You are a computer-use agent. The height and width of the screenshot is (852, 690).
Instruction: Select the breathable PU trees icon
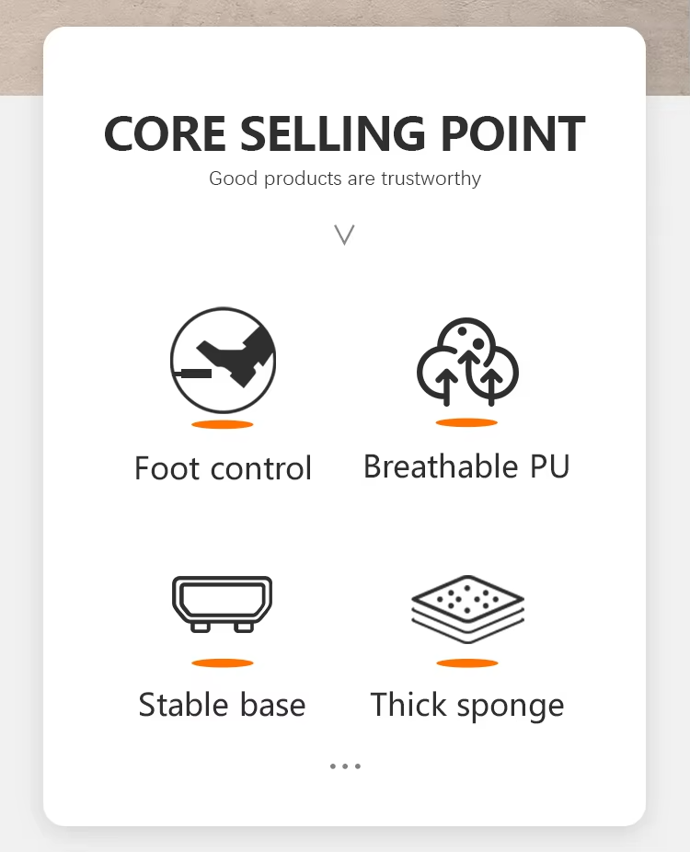pyautogui.click(x=467, y=363)
